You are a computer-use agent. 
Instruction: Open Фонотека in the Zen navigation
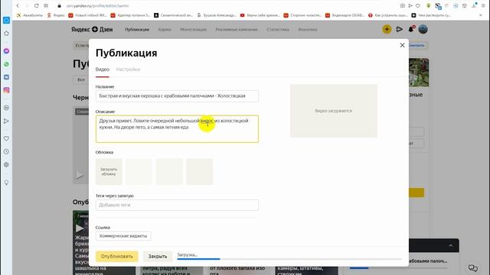point(308,29)
